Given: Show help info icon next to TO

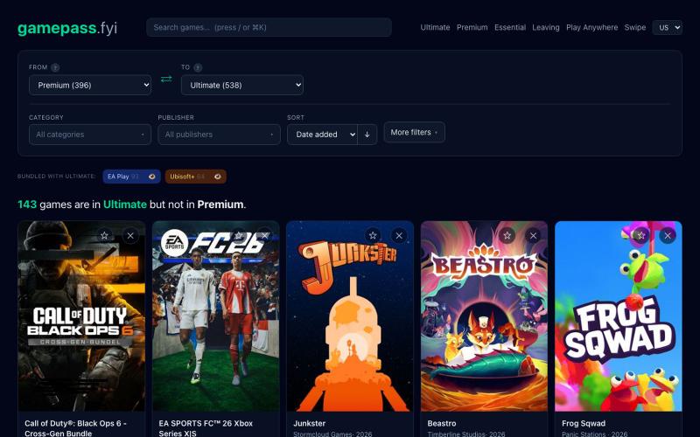Looking at the screenshot, I should tap(198, 67).
